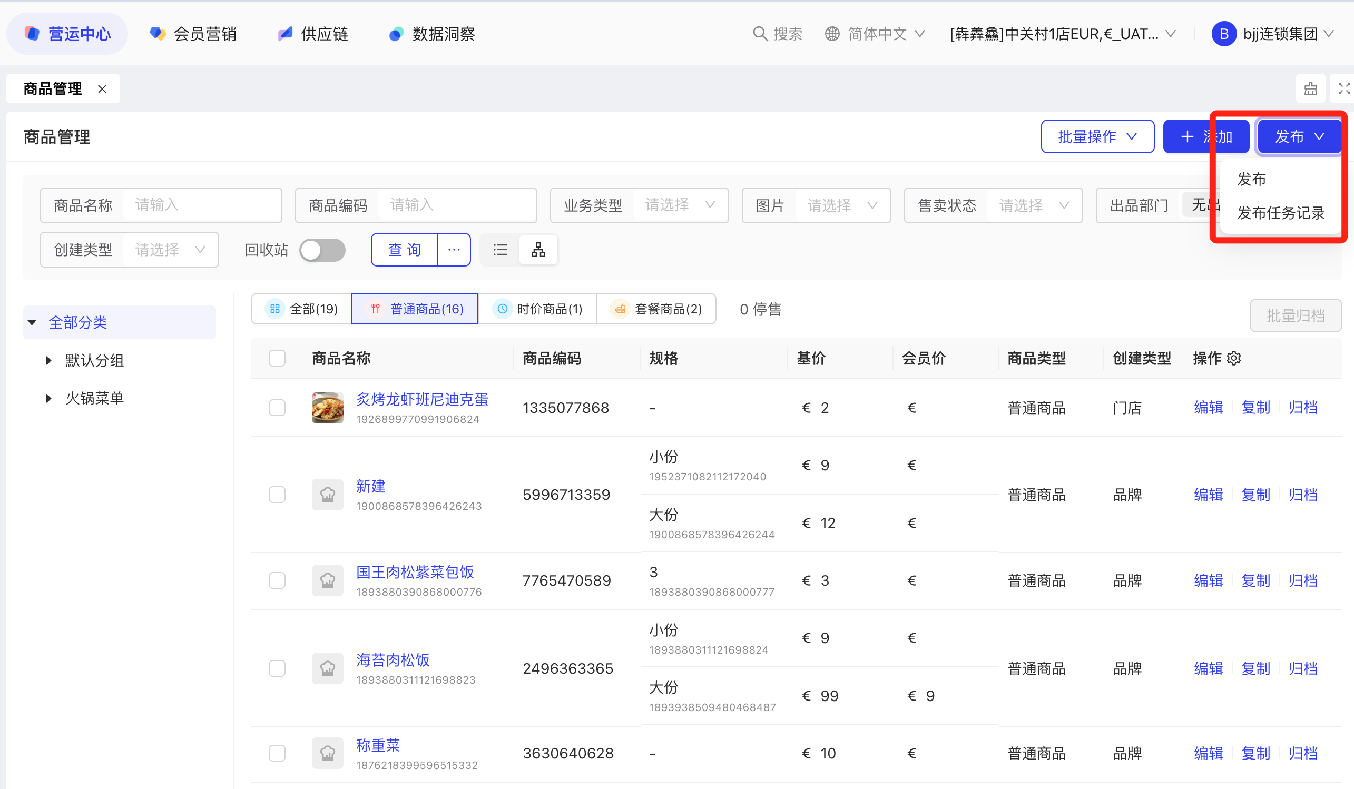Open the 炙烤龙虾班尼迪克蛋 product link
Viewport: 1354px width, 789px height.
[422, 400]
